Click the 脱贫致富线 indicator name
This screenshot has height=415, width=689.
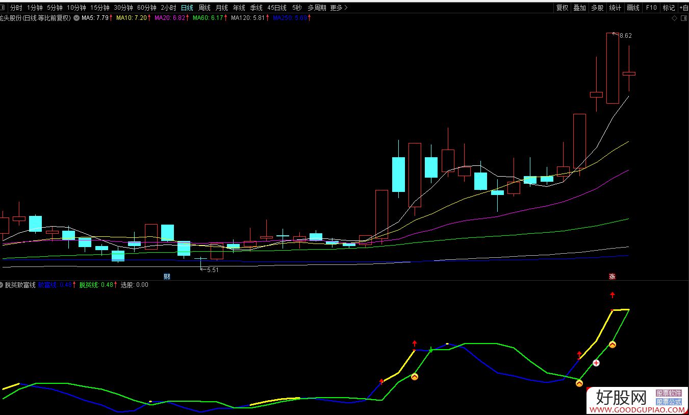pos(20,285)
